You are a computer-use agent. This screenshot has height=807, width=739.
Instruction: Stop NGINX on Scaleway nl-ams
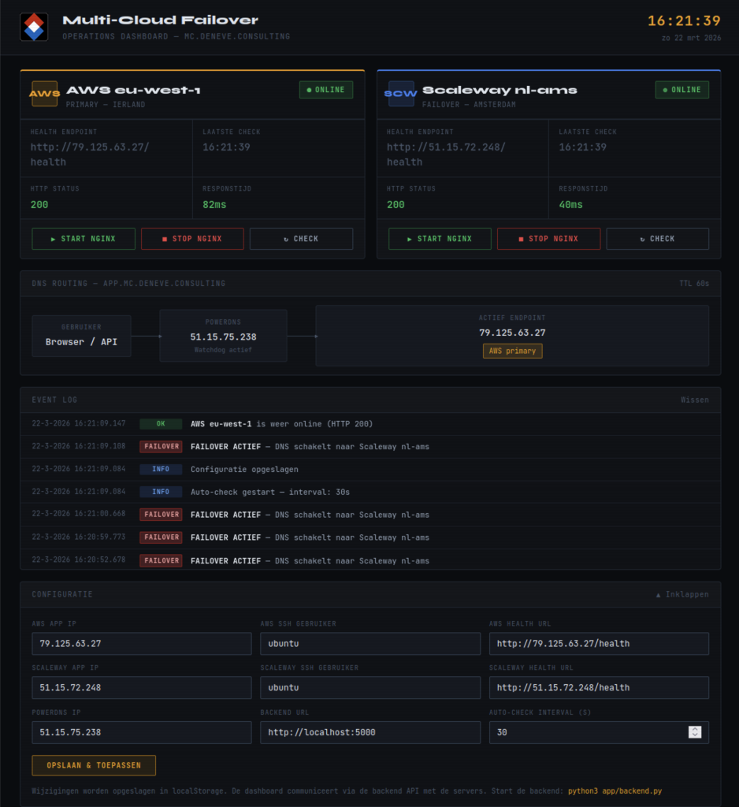(548, 239)
